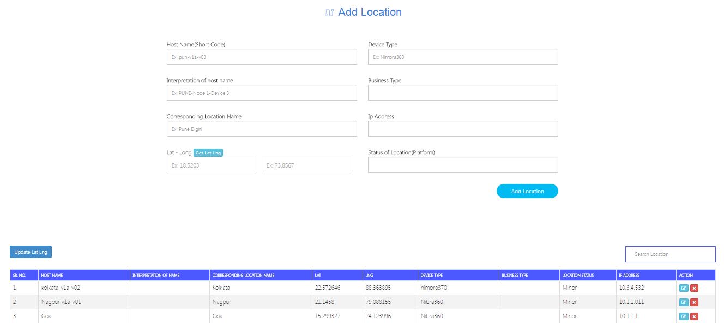Open the Business Type field
Screen dimensions: 724x323
[x=463, y=93]
